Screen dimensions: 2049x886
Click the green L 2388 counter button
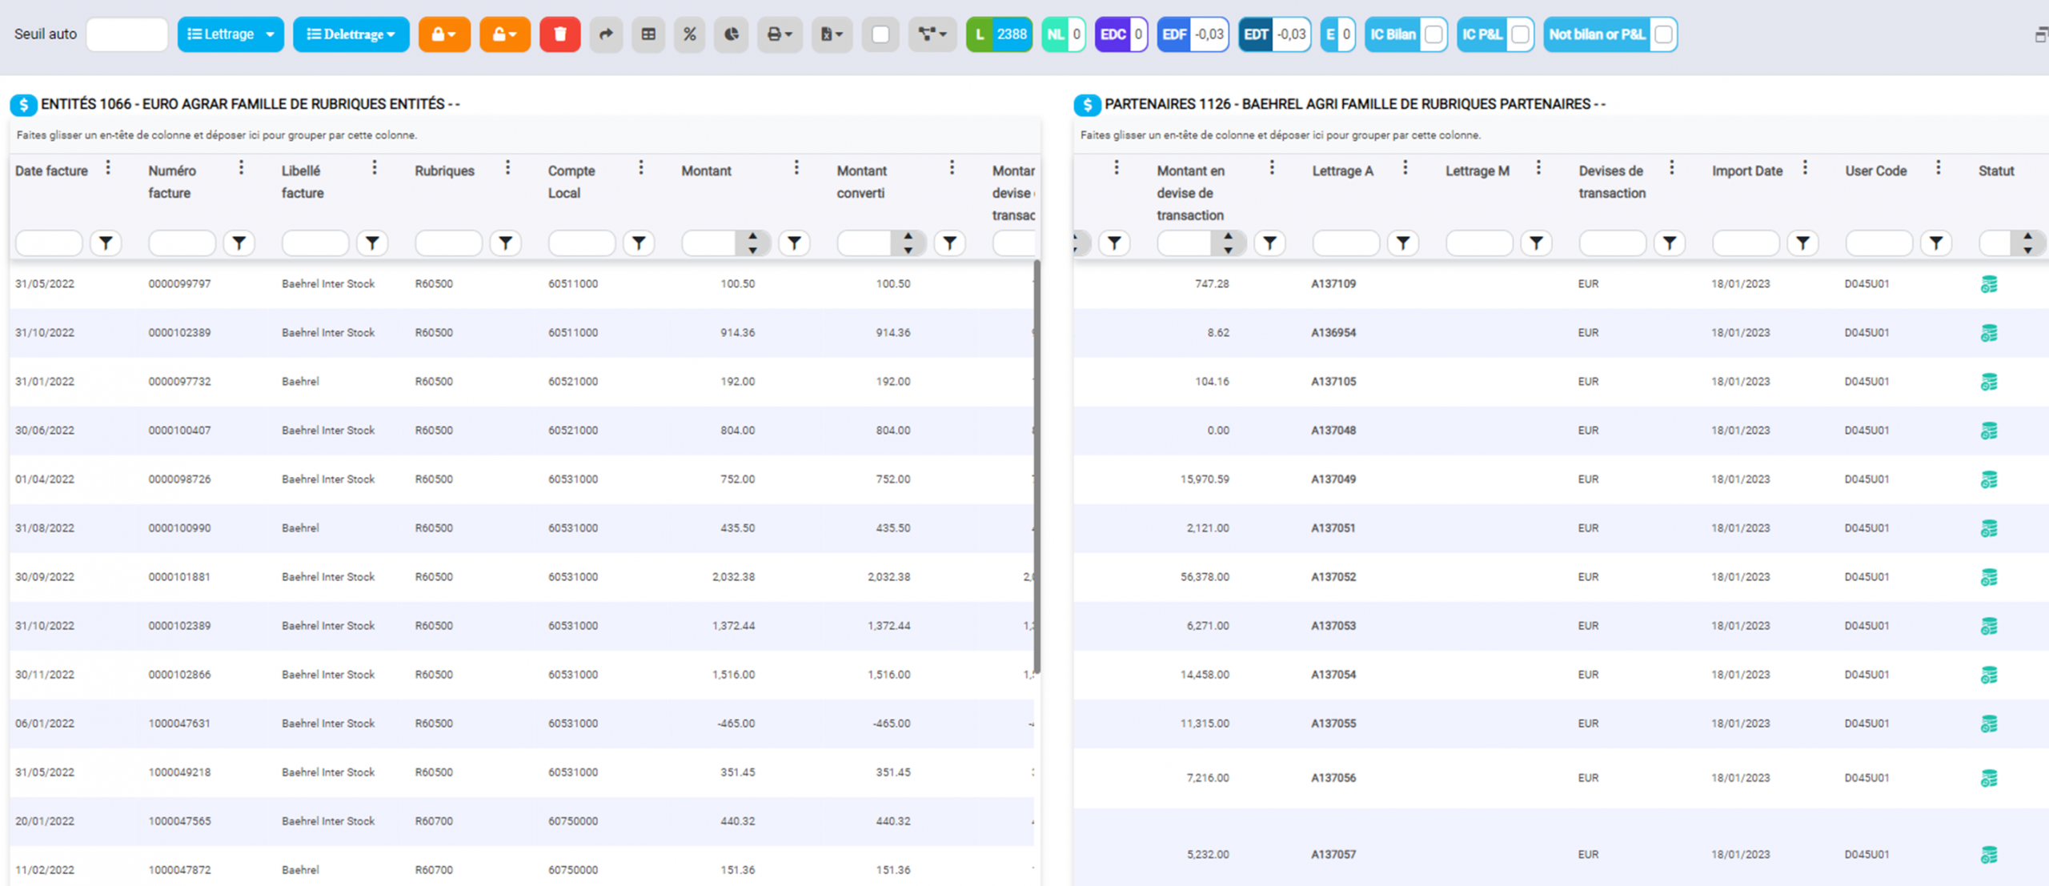(x=999, y=34)
